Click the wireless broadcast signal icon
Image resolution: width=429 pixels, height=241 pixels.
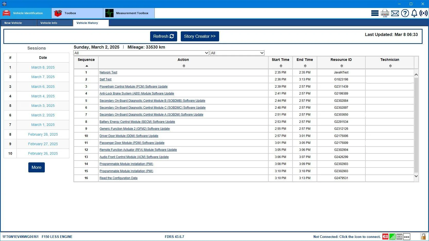pos(423,13)
